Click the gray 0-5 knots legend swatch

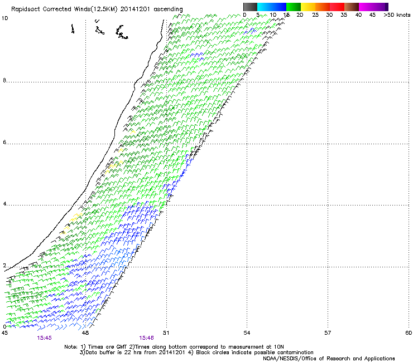[x=250, y=7]
